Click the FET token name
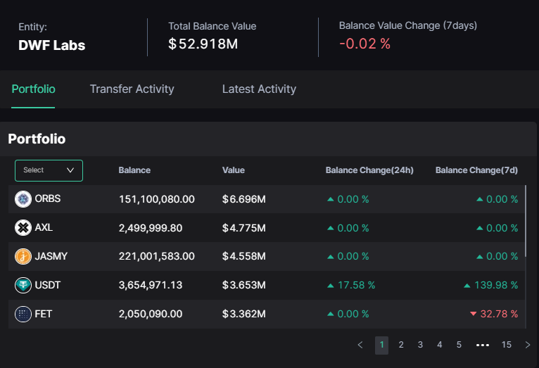The height and width of the screenshot is (368, 539). 44,314
